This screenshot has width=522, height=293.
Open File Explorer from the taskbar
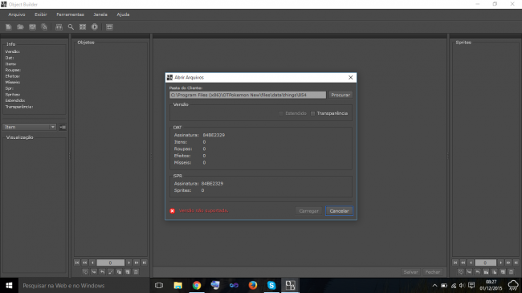click(177, 285)
